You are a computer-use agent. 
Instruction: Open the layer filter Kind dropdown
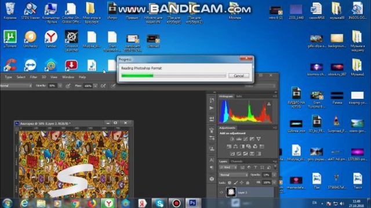228,168
